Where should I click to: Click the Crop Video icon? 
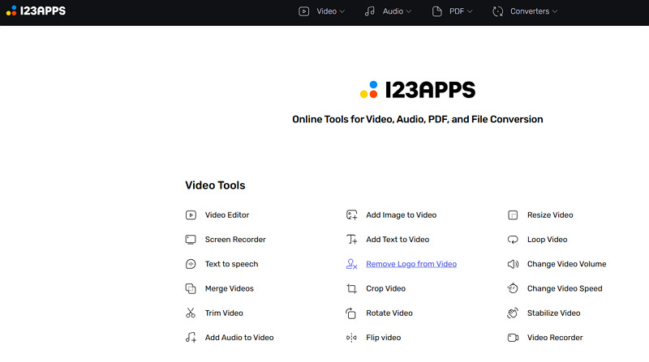(x=351, y=289)
